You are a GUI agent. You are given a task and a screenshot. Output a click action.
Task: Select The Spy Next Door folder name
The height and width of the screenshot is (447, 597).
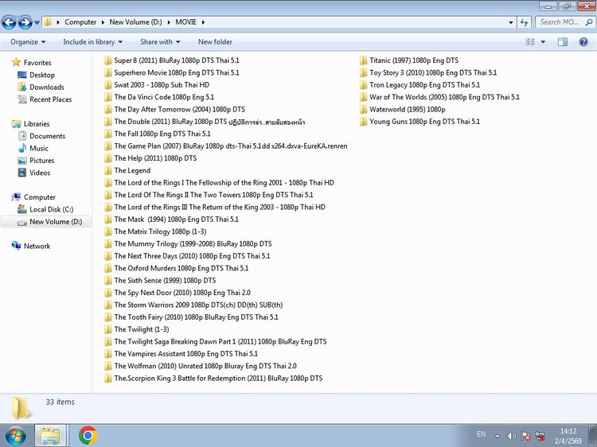pyautogui.click(x=182, y=293)
